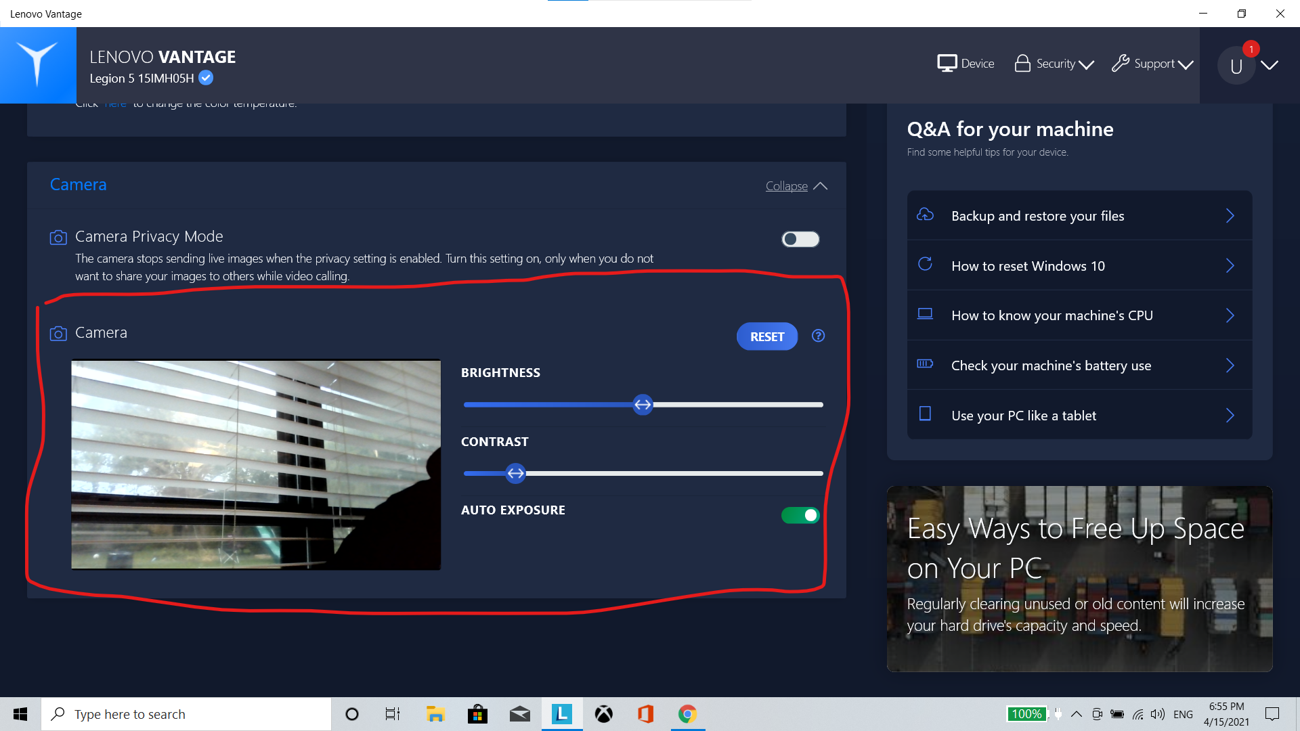
Task: Open the Support dropdown menu
Action: pyautogui.click(x=1152, y=64)
